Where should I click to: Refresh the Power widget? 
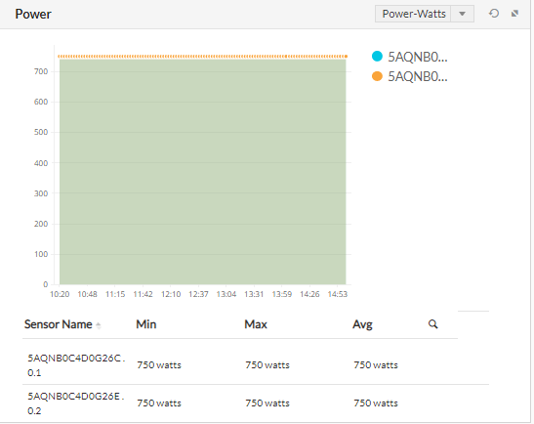tap(493, 14)
